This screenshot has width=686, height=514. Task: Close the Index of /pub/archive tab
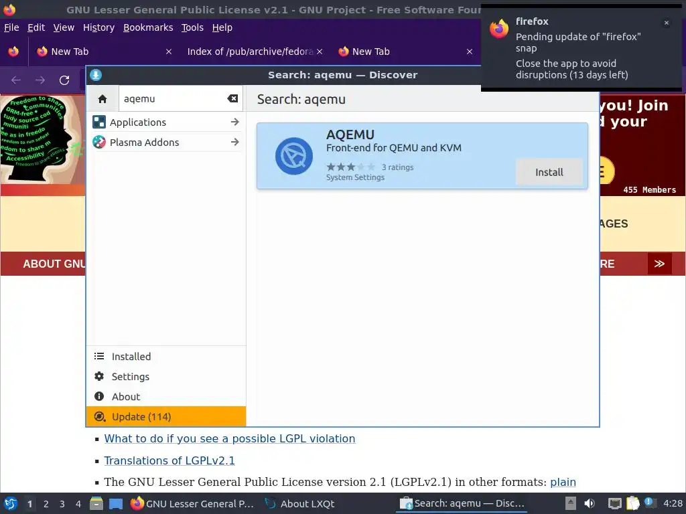tap(320, 52)
